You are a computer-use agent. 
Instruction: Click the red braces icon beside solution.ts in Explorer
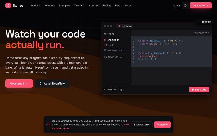click(x=105, y=40)
